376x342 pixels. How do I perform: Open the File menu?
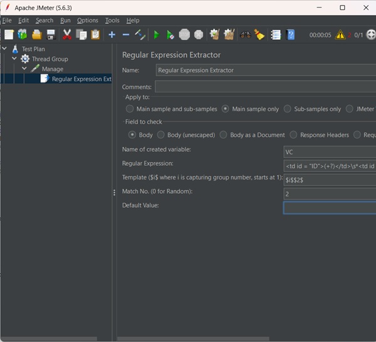7,21
